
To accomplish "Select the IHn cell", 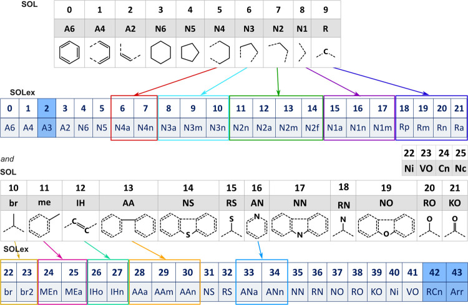I will [x=117, y=291].
